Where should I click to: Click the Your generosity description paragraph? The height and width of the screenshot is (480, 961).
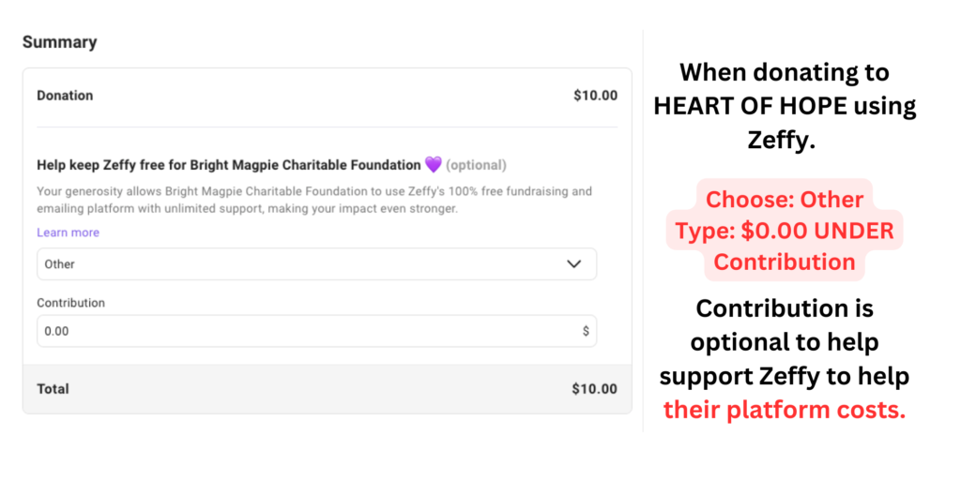click(314, 200)
